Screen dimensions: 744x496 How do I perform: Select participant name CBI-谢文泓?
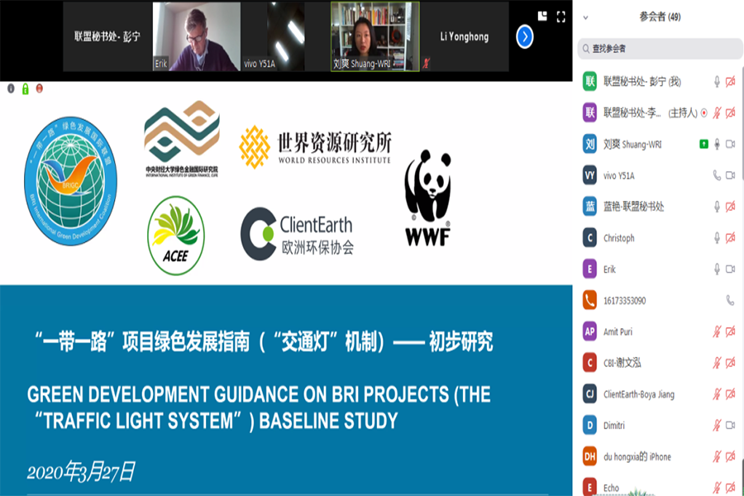[x=622, y=363]
